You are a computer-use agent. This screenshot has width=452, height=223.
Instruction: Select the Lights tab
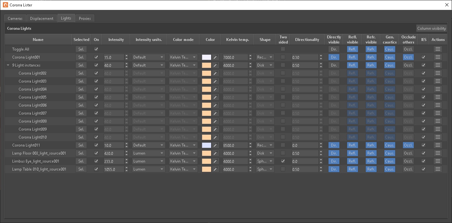[x=66, y=18]
